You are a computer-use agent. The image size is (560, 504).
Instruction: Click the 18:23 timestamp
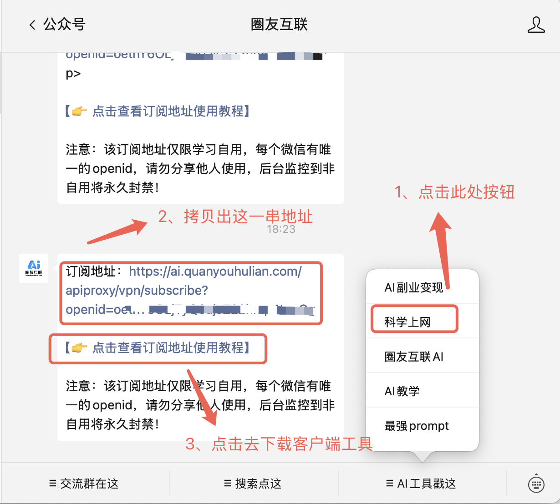pos(281,229)
